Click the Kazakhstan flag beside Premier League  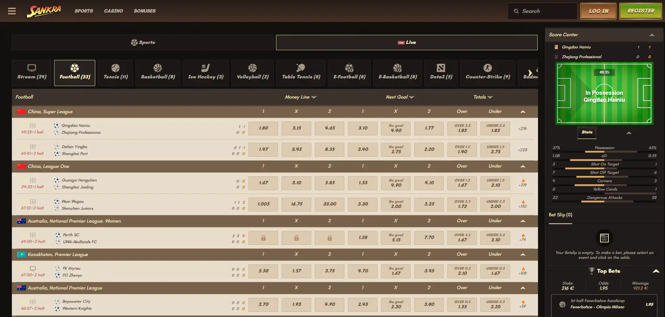click(22, 254)
